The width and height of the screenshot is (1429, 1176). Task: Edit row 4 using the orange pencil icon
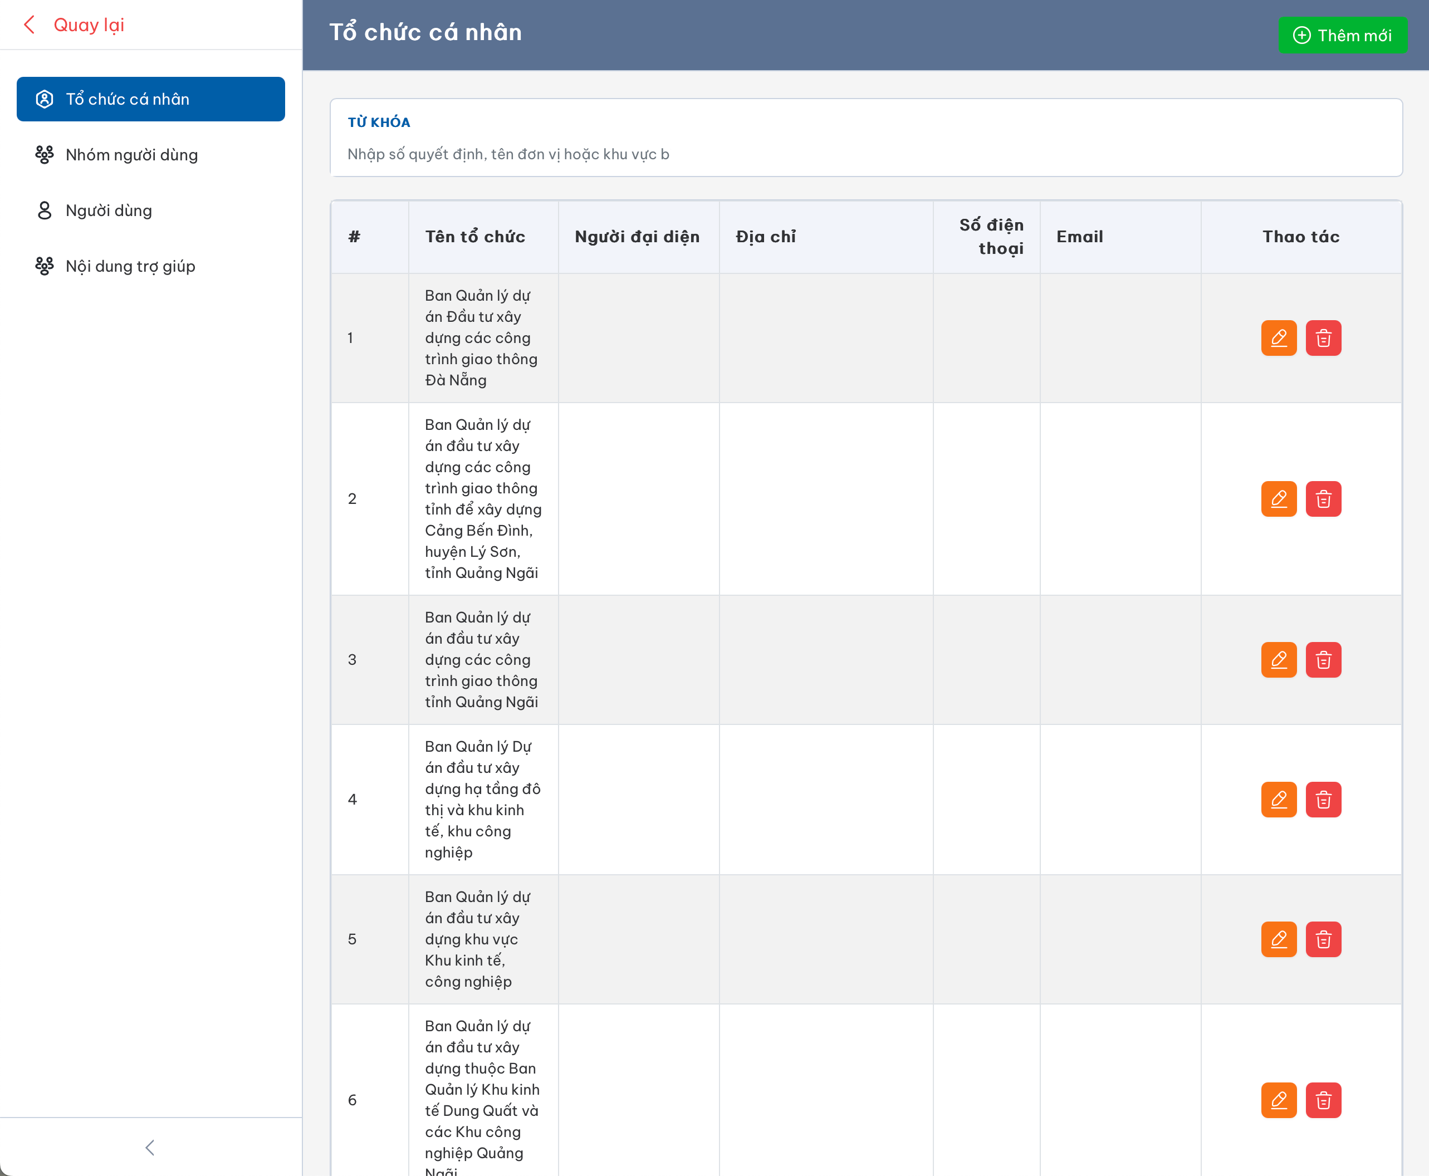(1278, 800)
